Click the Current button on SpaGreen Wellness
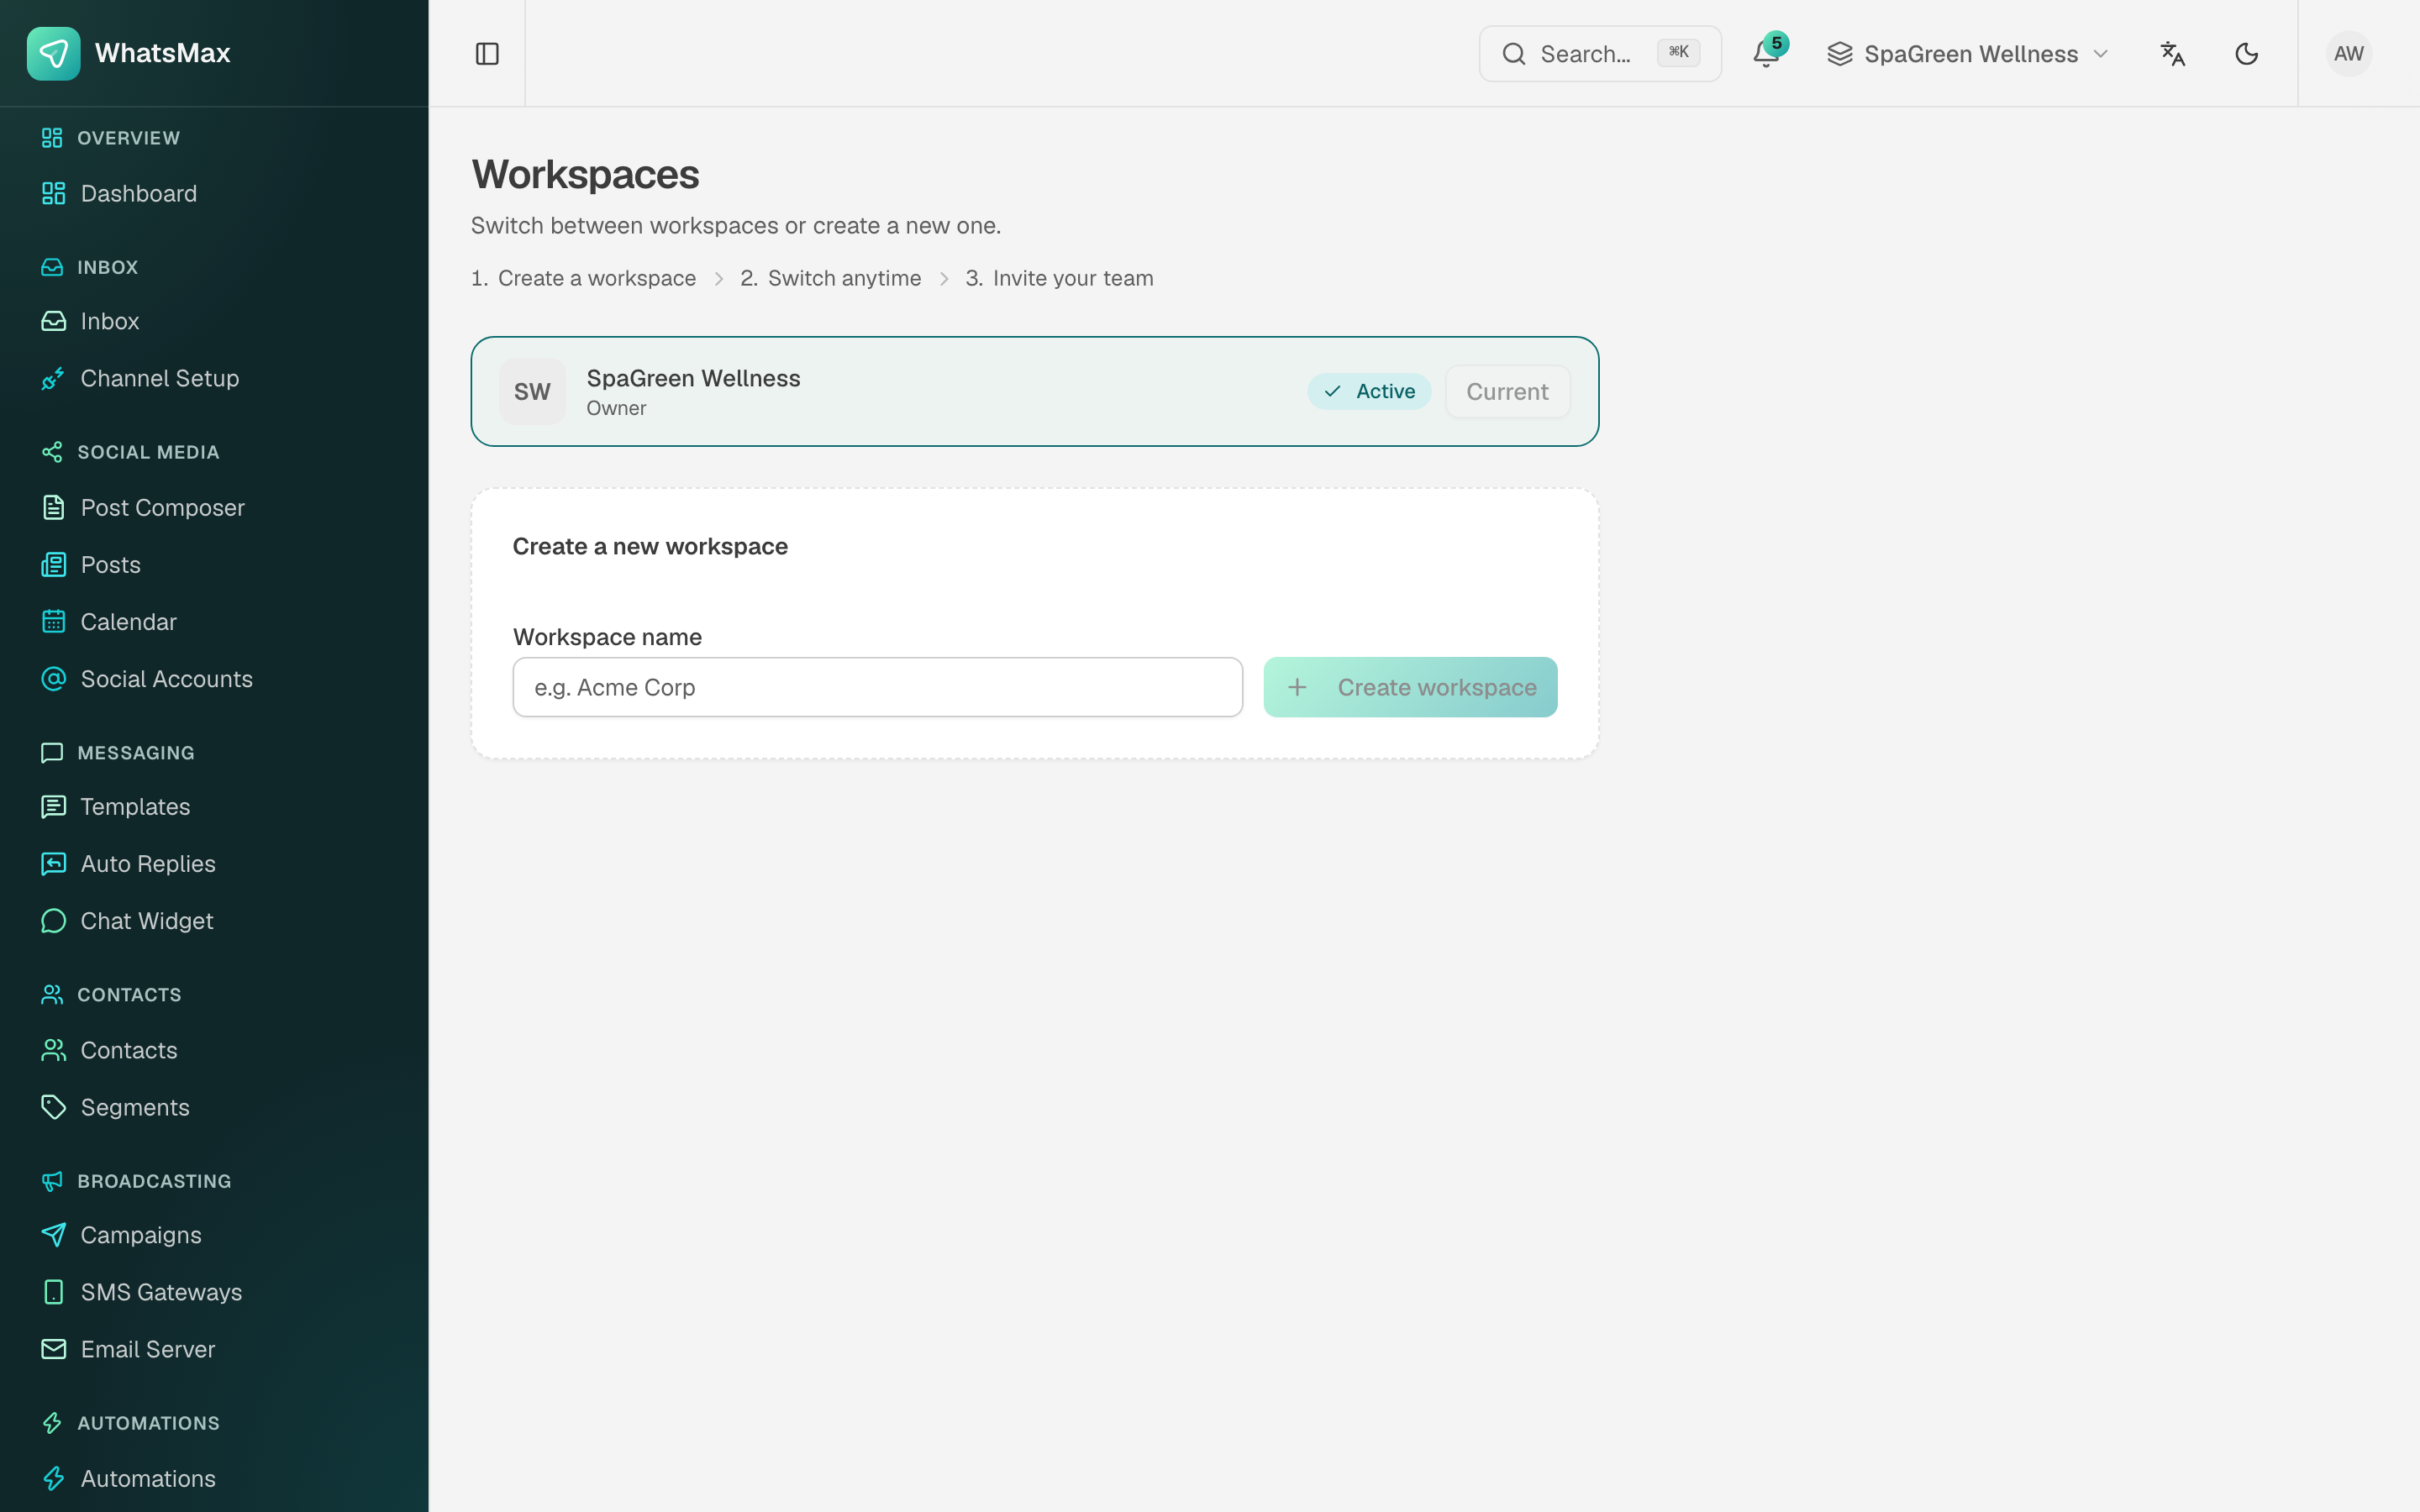 (x=1507, y=391)
